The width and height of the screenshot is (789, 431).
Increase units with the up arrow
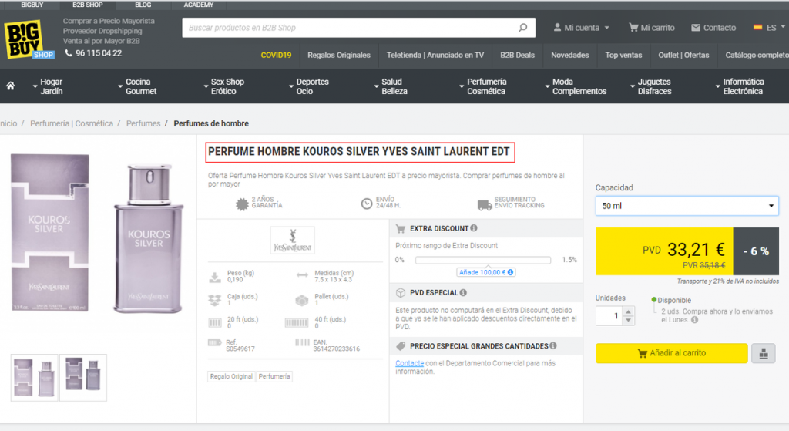point(628,311)
